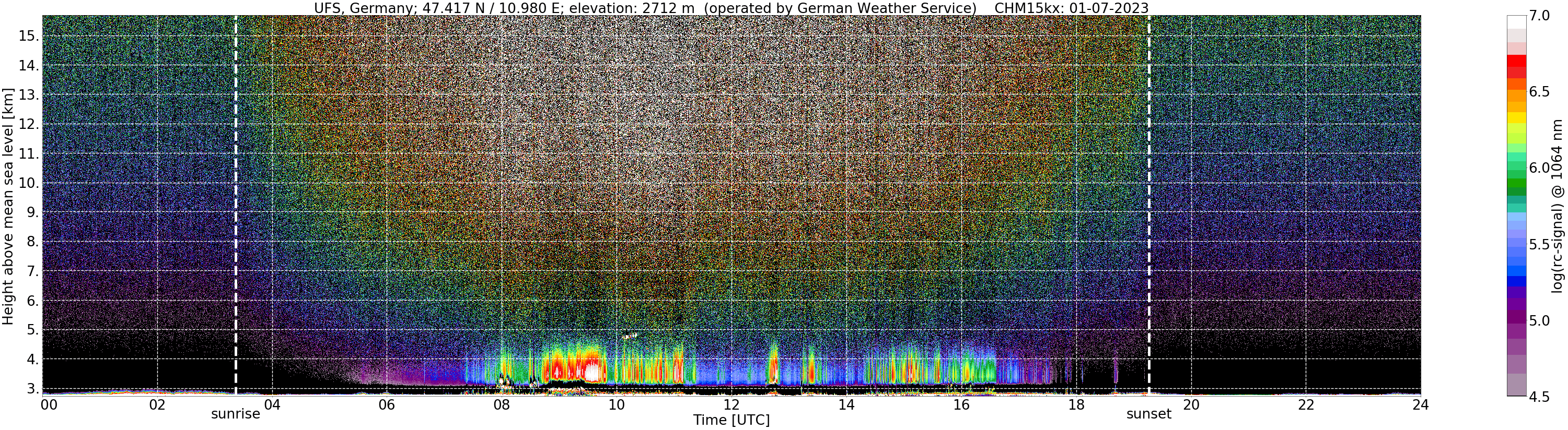
Task: Click the sunrise label below the axis
Action: coord(236,414)
